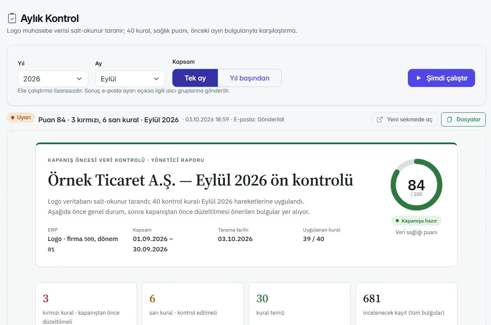Select Yıl başından scope option
Screen dimensions: 491x325
pos(249,78)
